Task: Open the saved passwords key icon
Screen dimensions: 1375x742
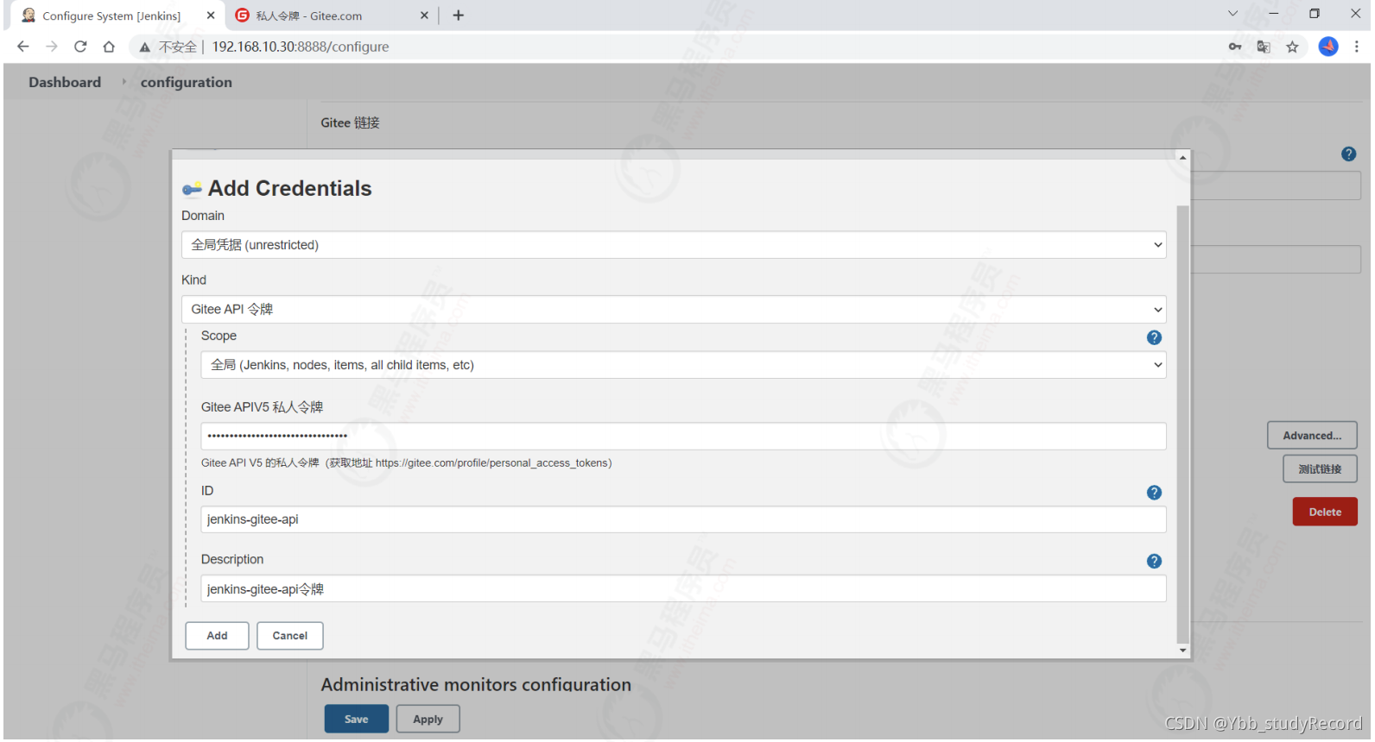Action: (1235, 47)
